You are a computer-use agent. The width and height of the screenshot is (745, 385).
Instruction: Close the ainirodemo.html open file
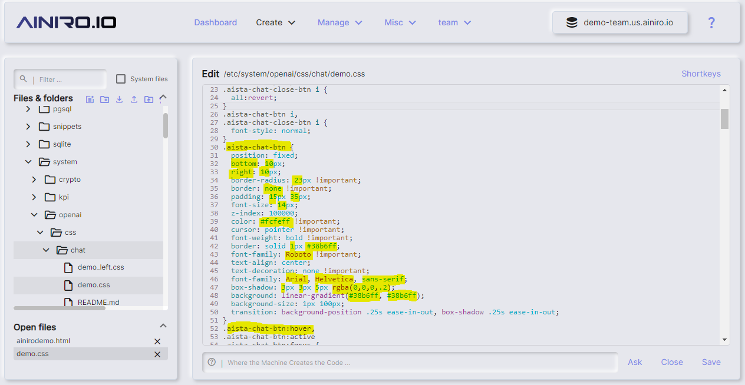(157, 341)
